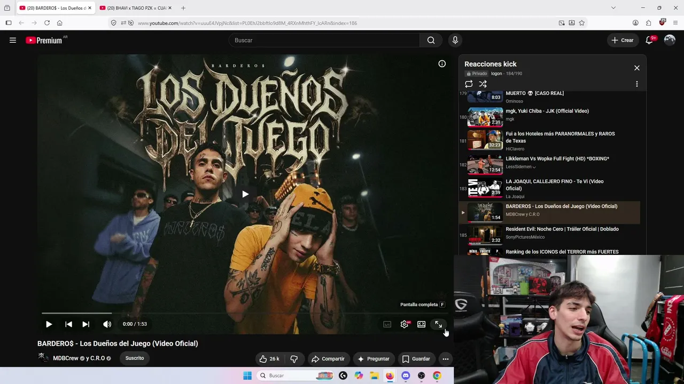Close the BHAVI x TIAGO PZK tab
Screen dimensions: 684x384
pos(170,8)
